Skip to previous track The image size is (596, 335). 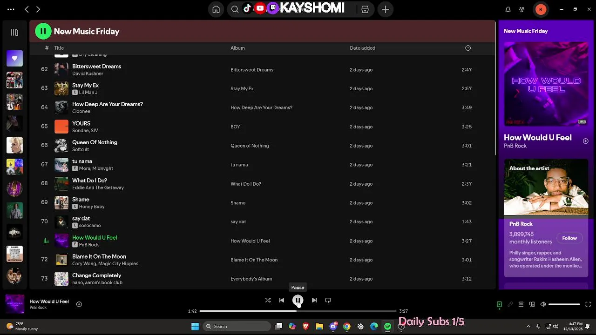click(x=282, y=300)
